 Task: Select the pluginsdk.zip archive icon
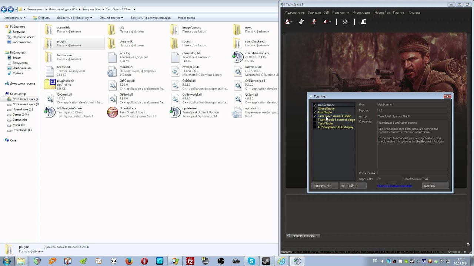click(50, 85)
